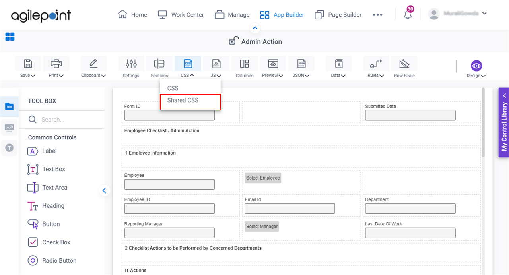The height and width of the screenshot is (275, 509).
Task: Click the Submitted Date field
Action: 410,115
